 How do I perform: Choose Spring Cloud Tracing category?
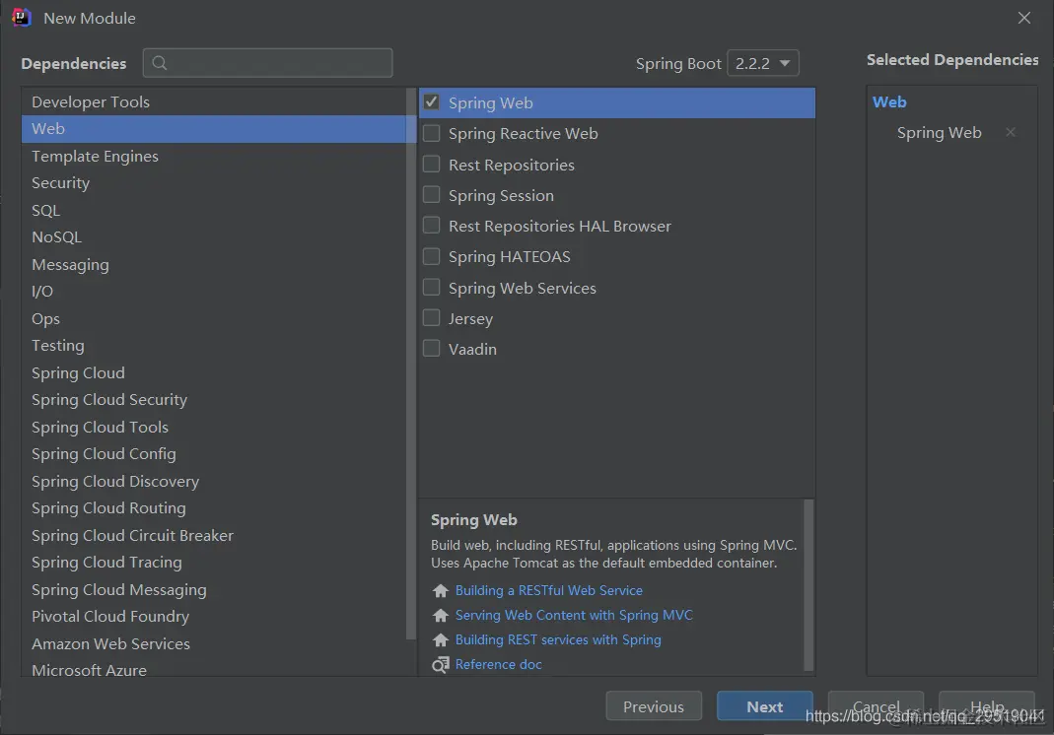tap(214, 563)
